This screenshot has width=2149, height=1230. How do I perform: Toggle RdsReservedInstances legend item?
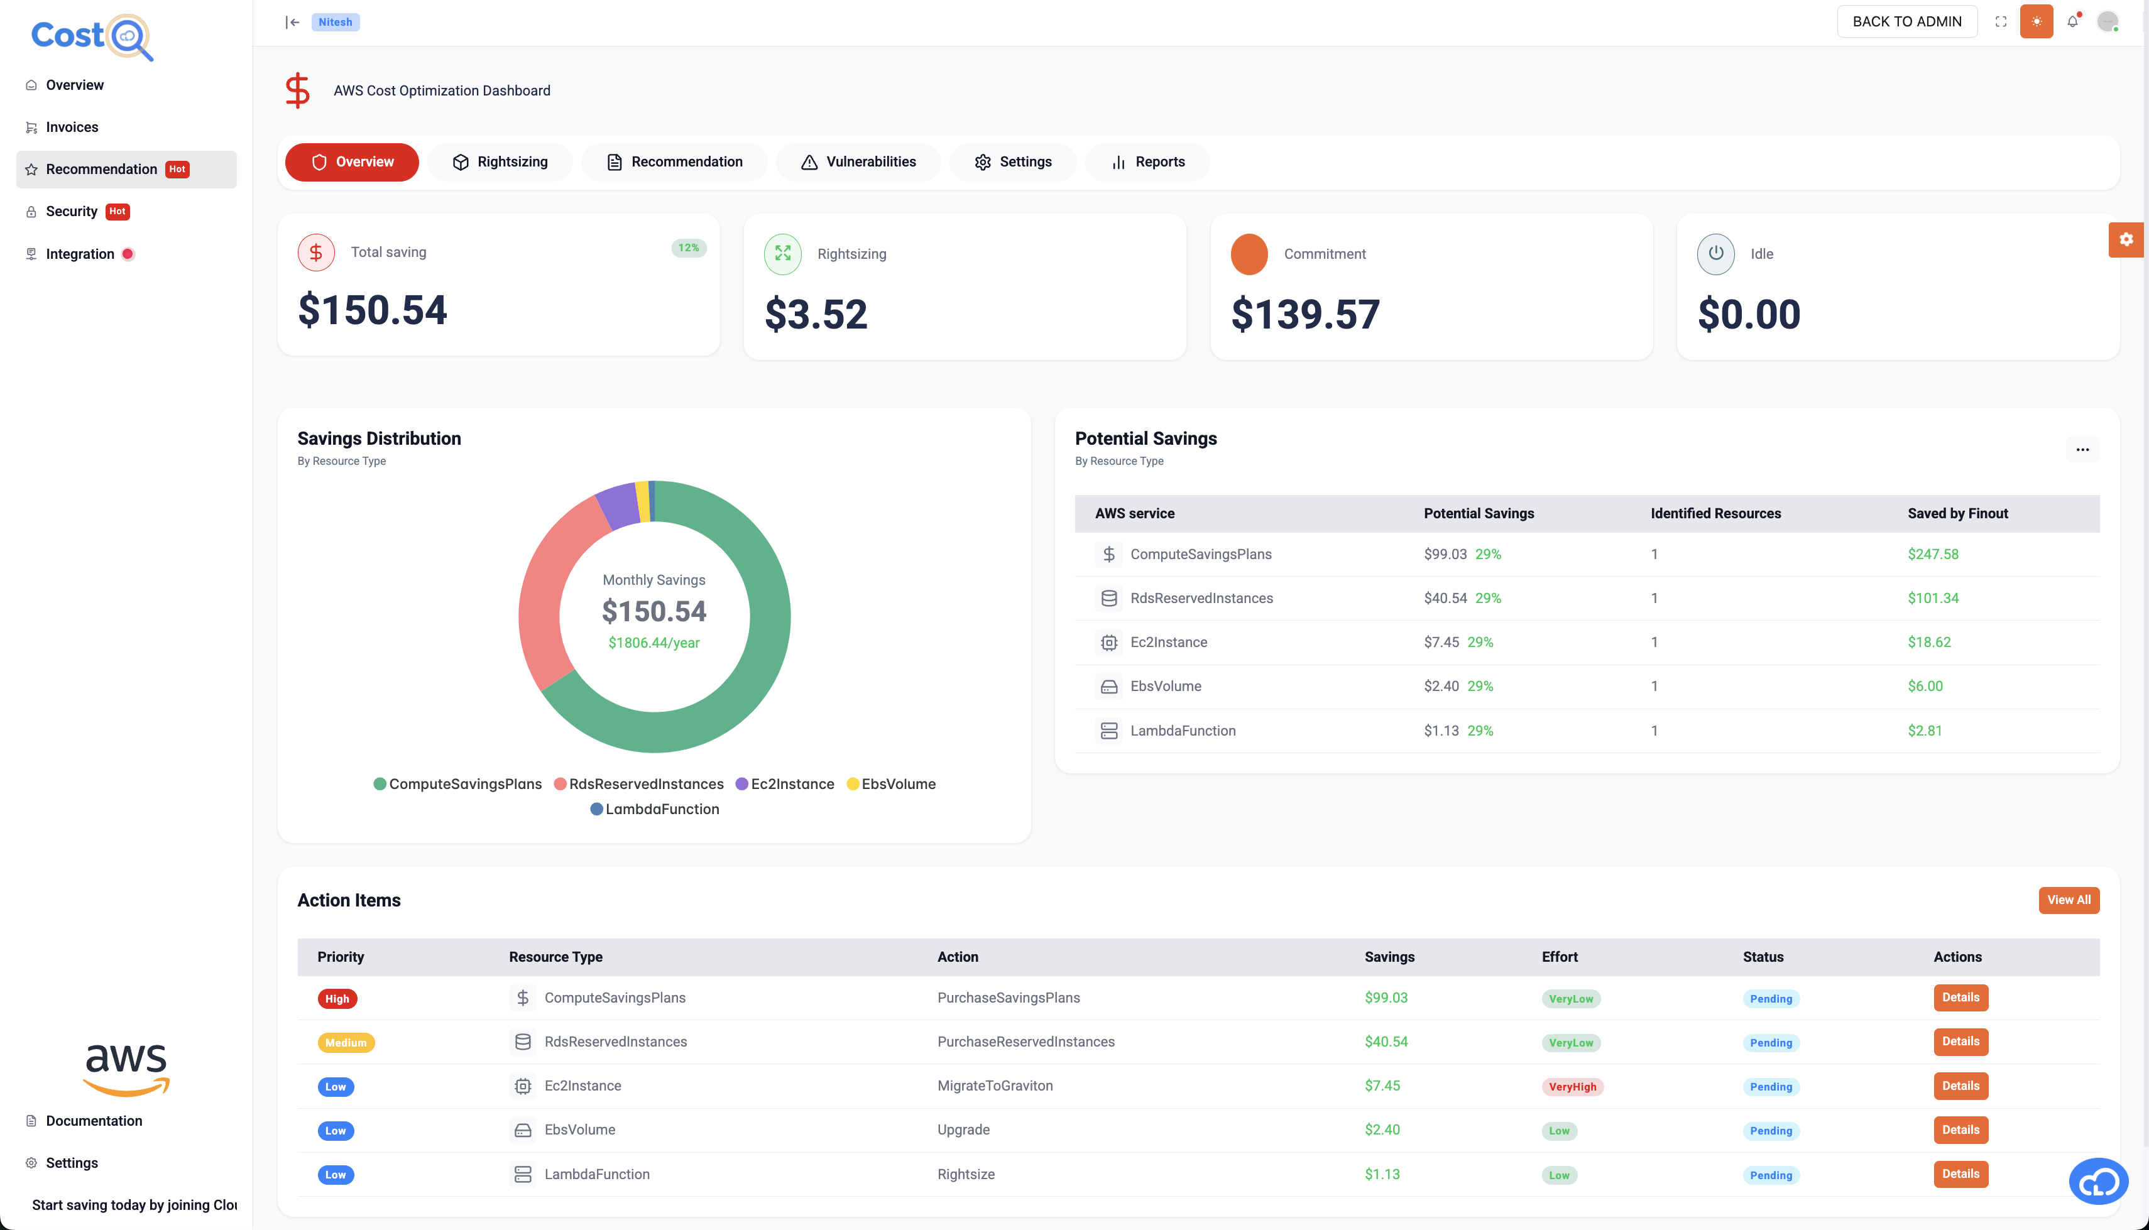pos(638,784)
